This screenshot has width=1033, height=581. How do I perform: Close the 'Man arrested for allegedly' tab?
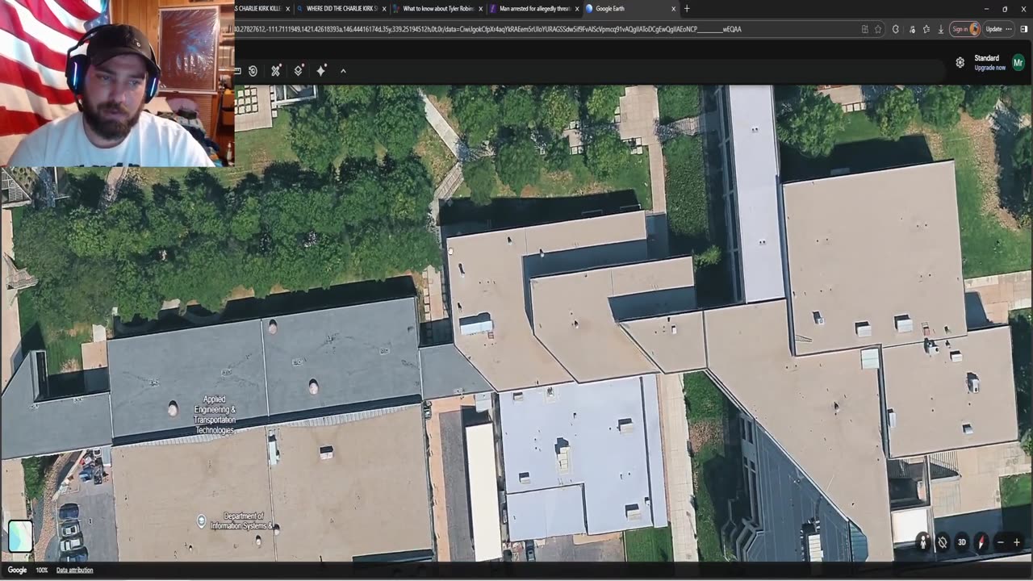[577, 9]
